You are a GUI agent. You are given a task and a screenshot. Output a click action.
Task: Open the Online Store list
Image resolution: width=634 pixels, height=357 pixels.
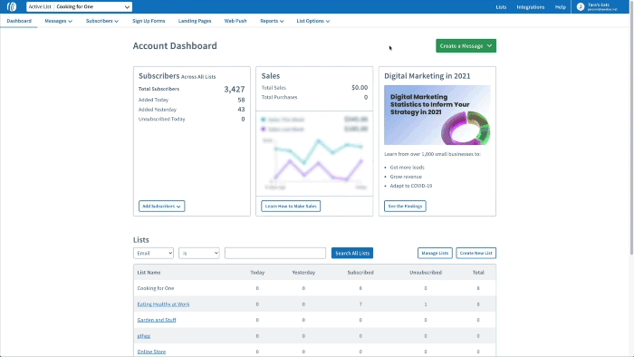pyautogui.click(x=151, y=352)
